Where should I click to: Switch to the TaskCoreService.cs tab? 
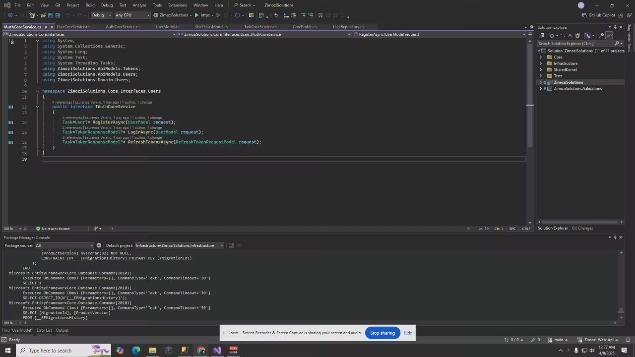260,27
